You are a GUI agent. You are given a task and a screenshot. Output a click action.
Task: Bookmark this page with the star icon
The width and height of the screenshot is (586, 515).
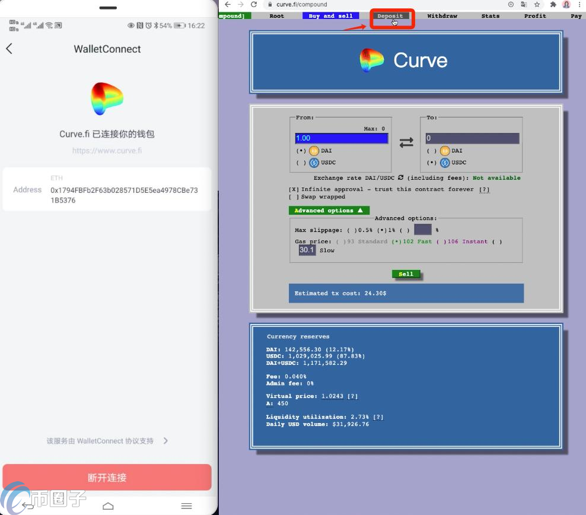click(x=537, y=5)
